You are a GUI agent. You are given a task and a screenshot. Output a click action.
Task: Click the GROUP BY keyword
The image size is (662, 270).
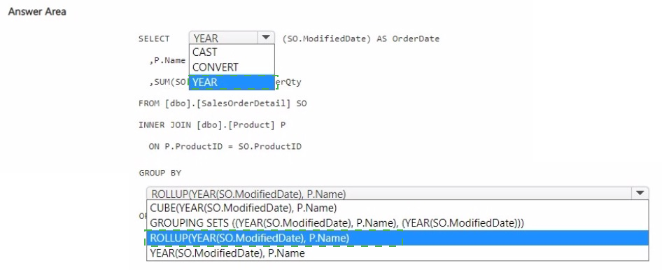[x=160, y=173]
